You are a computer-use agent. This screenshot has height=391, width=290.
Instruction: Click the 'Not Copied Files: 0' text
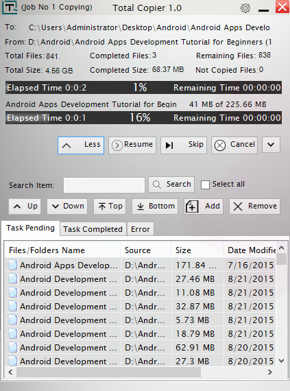tap(229, 70)
